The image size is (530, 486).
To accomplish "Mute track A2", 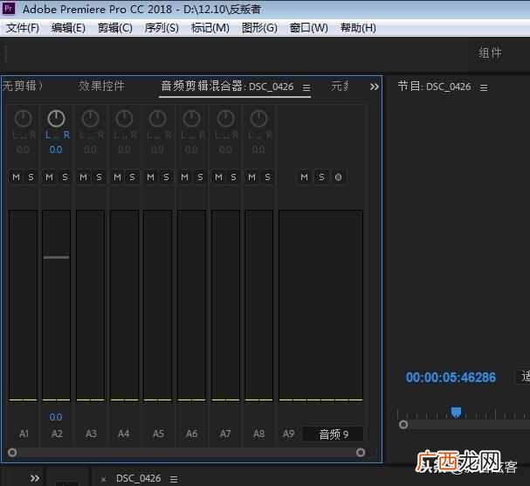I will (50, 177).
